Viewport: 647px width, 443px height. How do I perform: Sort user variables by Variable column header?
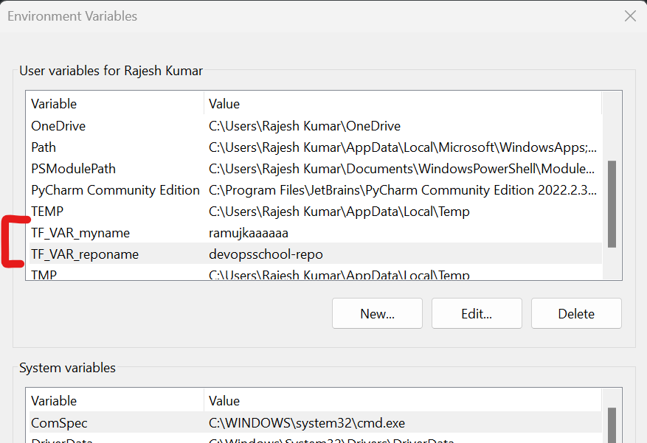click(x=114, y=104)
